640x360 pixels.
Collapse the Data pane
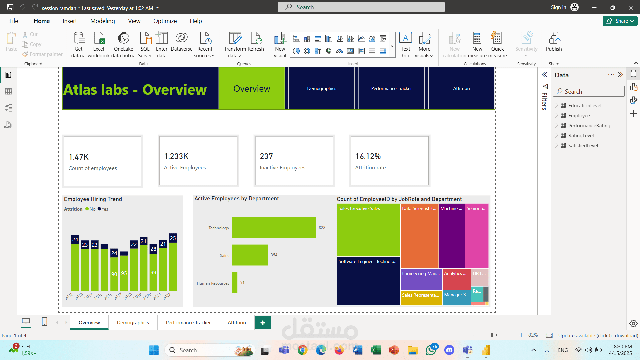[620, 75]
